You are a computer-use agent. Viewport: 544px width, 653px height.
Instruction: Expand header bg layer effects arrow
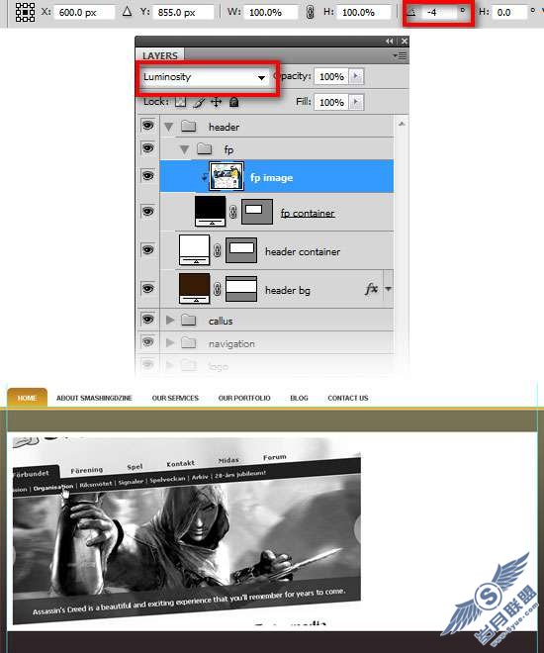coord(388,289)
